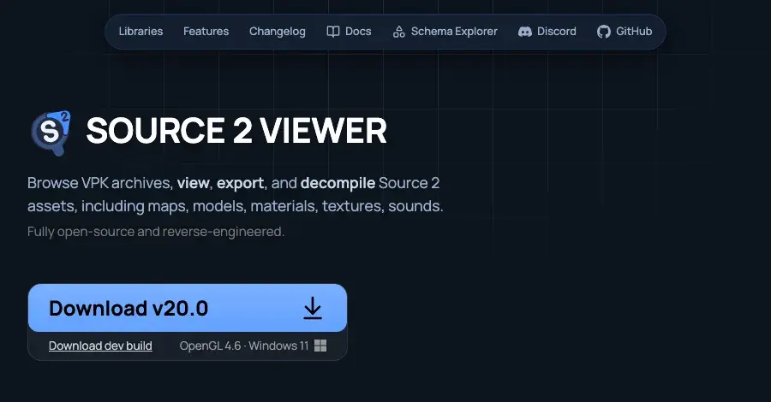Viewport: 771px width, 402px height.
Task: Click the SOURCE 2 VIEWER heading
Action: point(236,131)
